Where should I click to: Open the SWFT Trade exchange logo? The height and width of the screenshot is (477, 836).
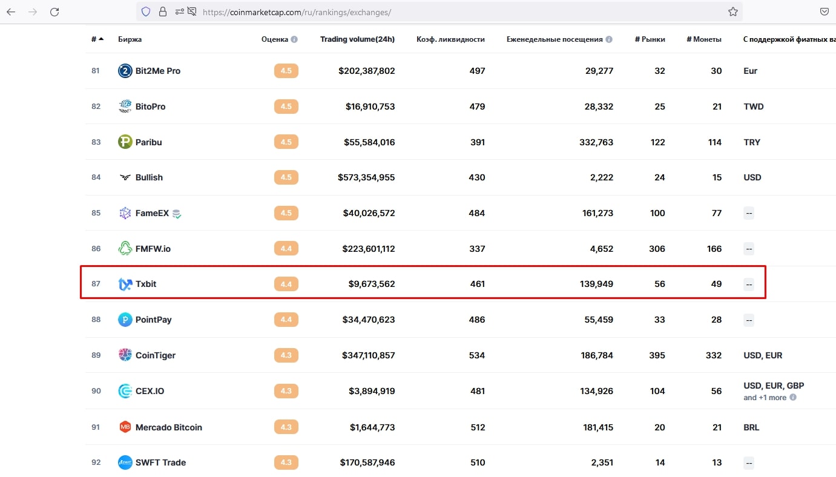click(x=125, y=462)
